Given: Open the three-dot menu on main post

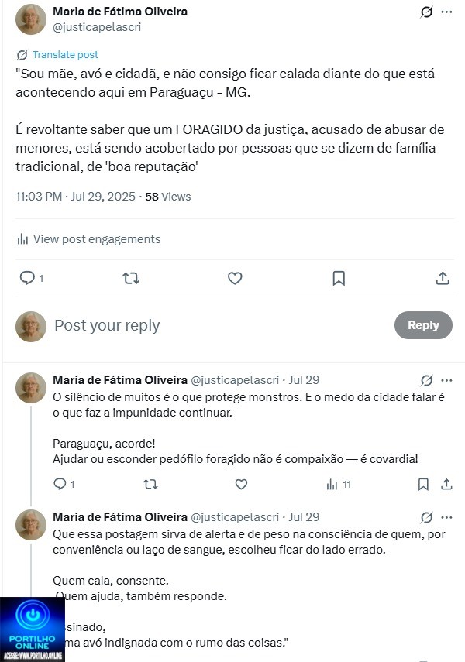Looking at the screenshot, I should click(446, 12).
